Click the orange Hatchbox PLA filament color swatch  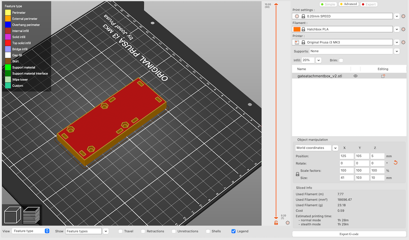297,29
